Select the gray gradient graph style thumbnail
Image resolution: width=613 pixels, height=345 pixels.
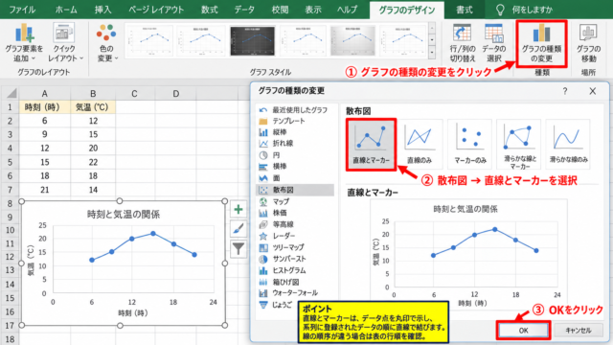pos(352,40)
